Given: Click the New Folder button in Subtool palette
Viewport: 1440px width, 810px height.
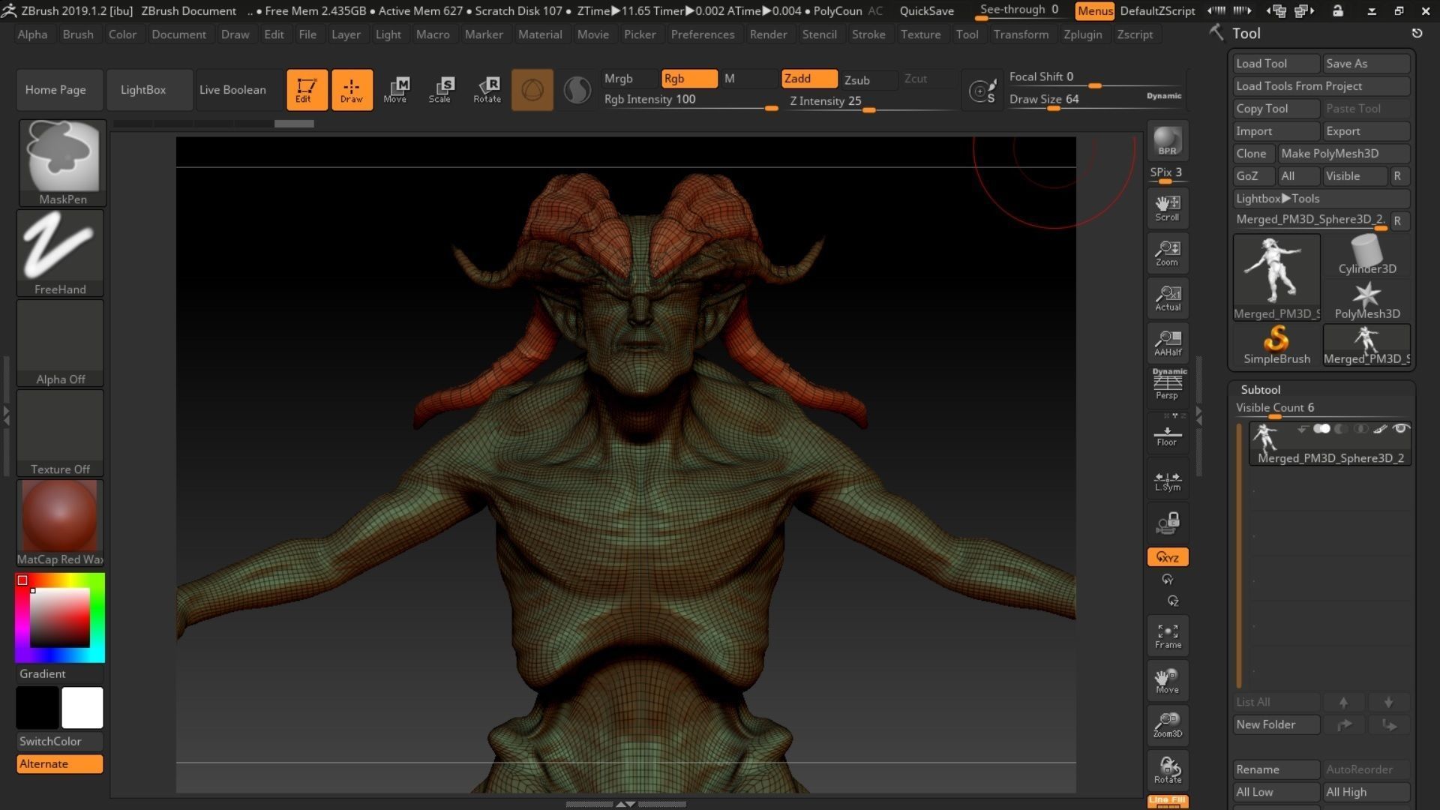Looking at the screenshot, I should (x=1275, y=724).
